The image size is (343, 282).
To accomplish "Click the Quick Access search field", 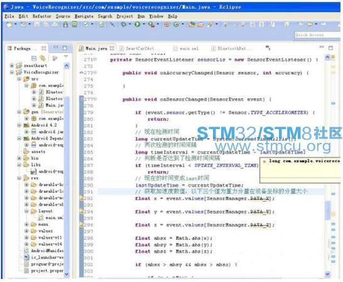I will (x=317, y=35).
